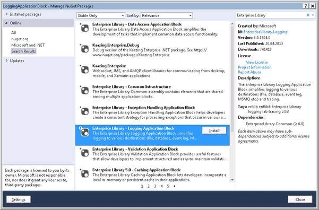Image resolution: width=319 pixels, height=210 pixels.
Task: Expand the Updates section
Action: coord(6,60)
